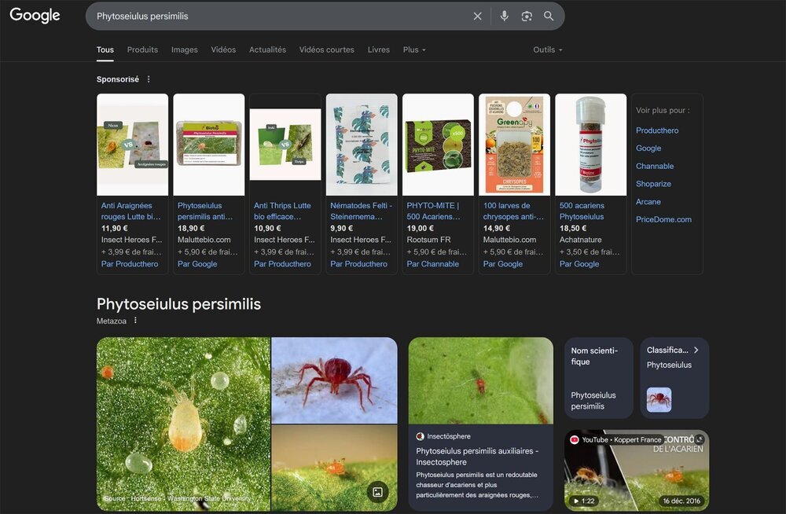Switch to the Vidéos courtes tab
The image size is (786, 514).
coord(326,50)
